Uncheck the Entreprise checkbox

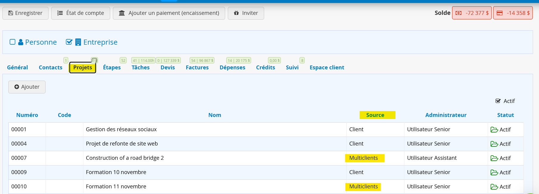[69, 42]
